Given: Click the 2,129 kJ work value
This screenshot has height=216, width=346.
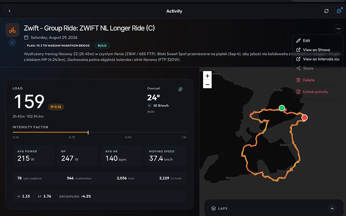Looking at the screenshot, I should (x=170, y=178).
